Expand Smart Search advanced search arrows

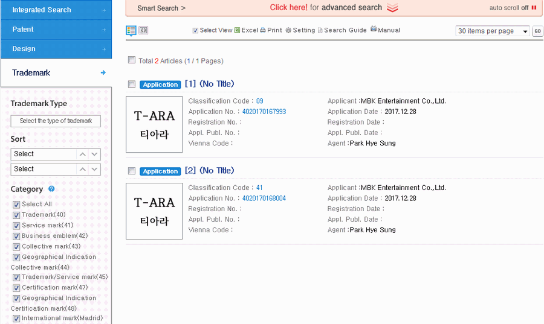[x=392, y=8]
